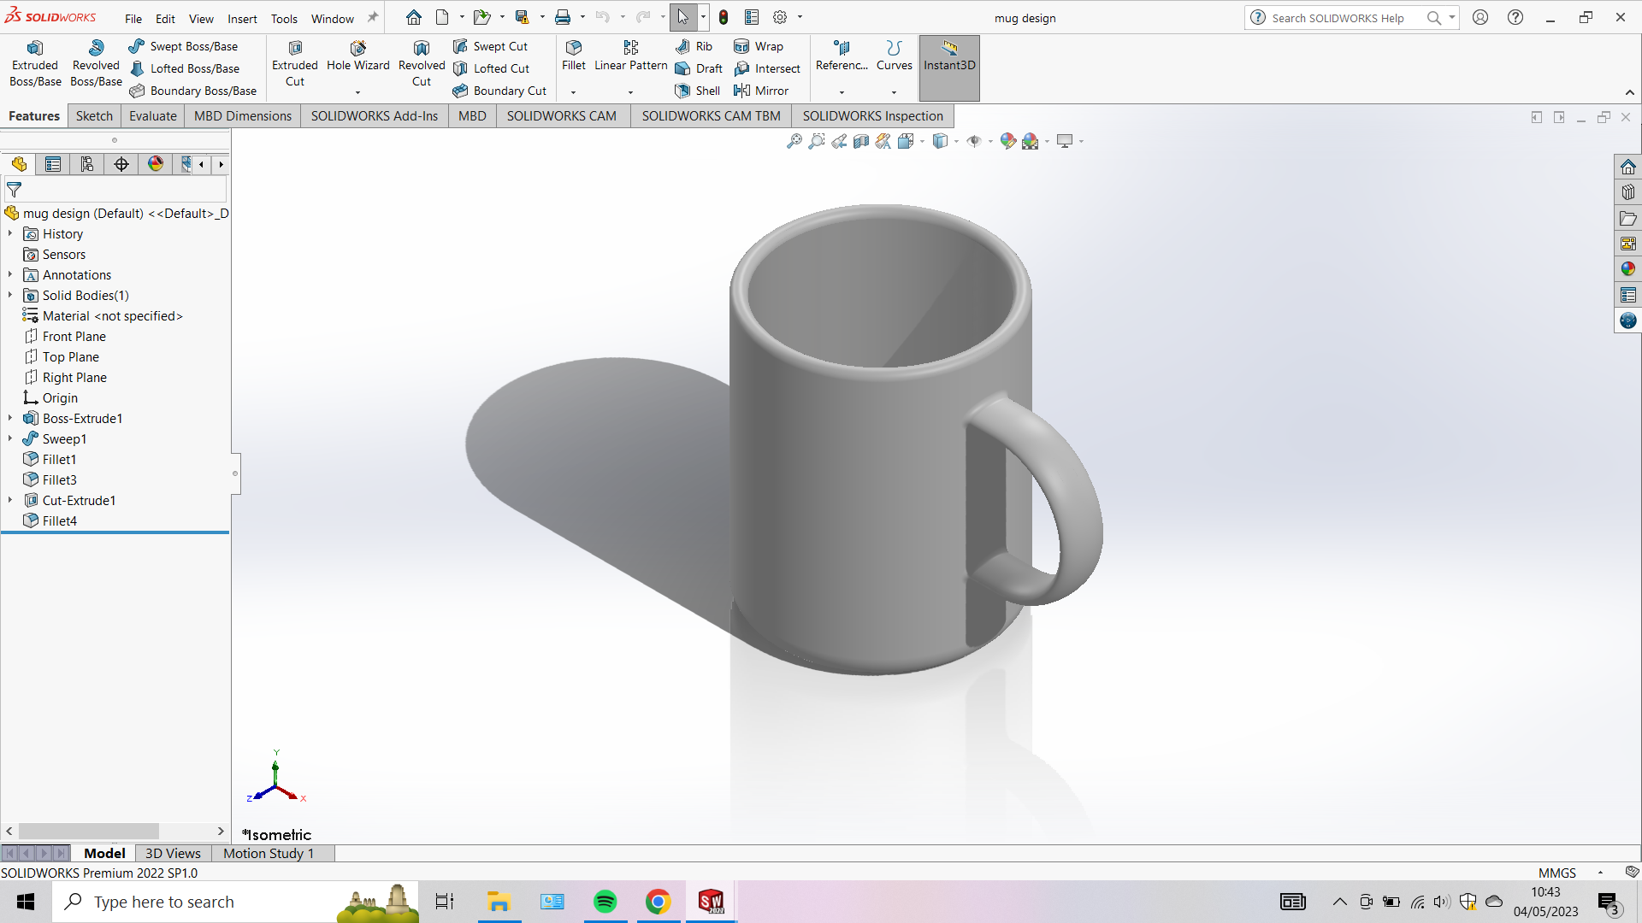Open the Linear Pattern dropdown arrow
This screenshot has height=923, width=1642.
point(631,91)
